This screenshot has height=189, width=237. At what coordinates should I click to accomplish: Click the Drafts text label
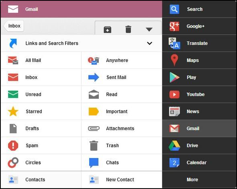click(32, 129)
